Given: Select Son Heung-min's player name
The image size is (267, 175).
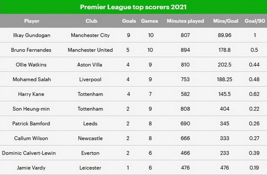Looking at the screenshot, I should pos(31,109).
